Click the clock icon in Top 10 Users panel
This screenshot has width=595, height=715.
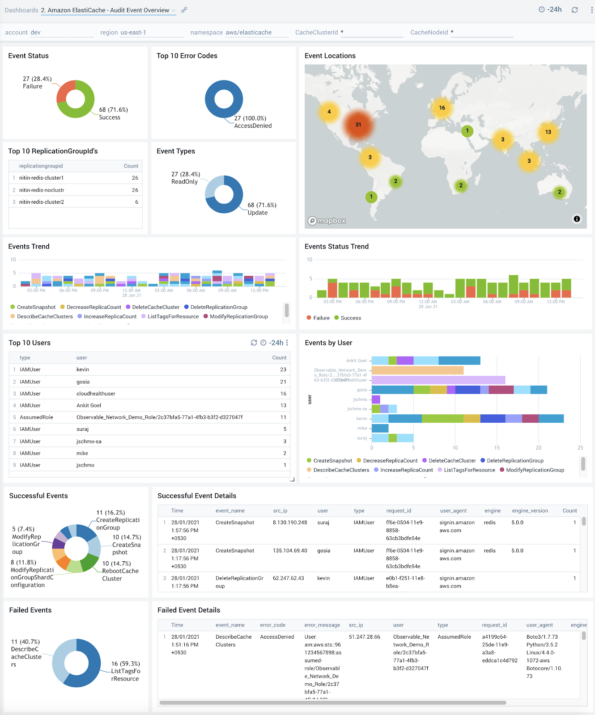263,343
